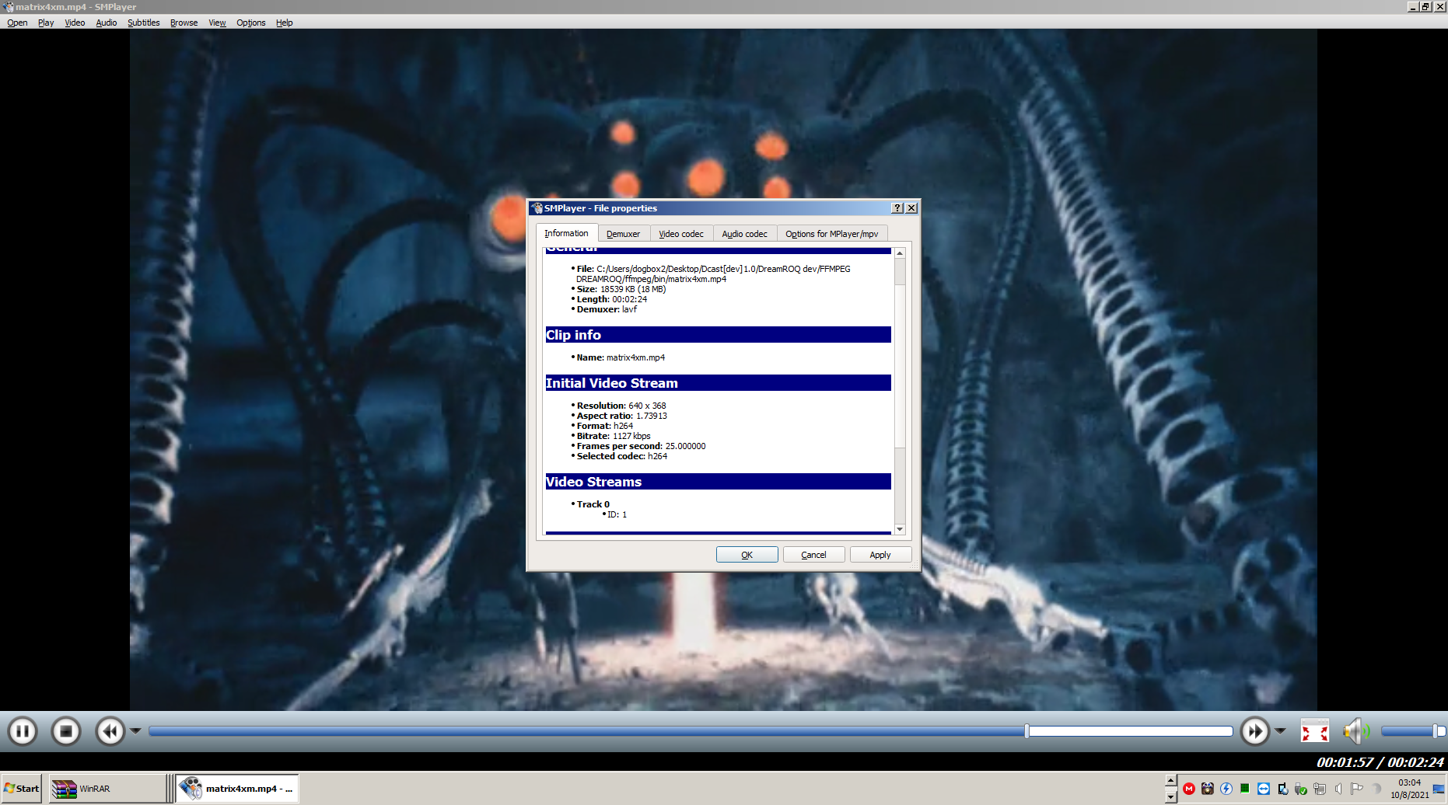Pause playback with the pause button
The image size is (1448, 805).
click(x=23, y=731)
